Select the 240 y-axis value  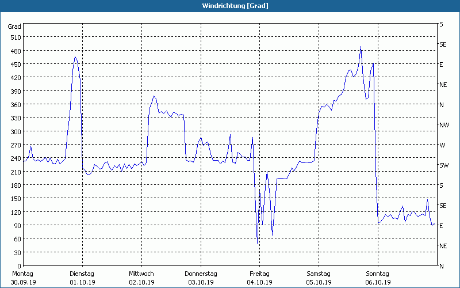[16, 159]
